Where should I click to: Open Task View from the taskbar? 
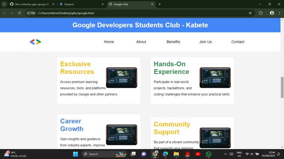[133, 154]
